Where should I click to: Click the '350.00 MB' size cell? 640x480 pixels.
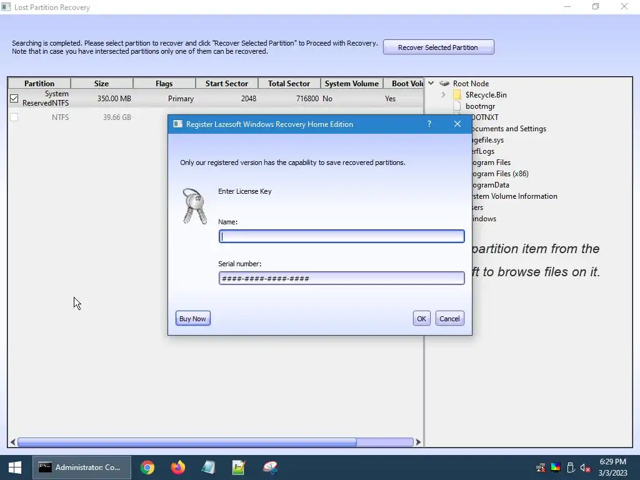click(x=114, y=98)
